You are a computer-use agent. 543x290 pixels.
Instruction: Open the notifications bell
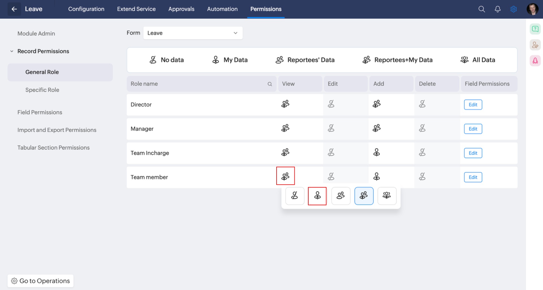click(497, 9)
